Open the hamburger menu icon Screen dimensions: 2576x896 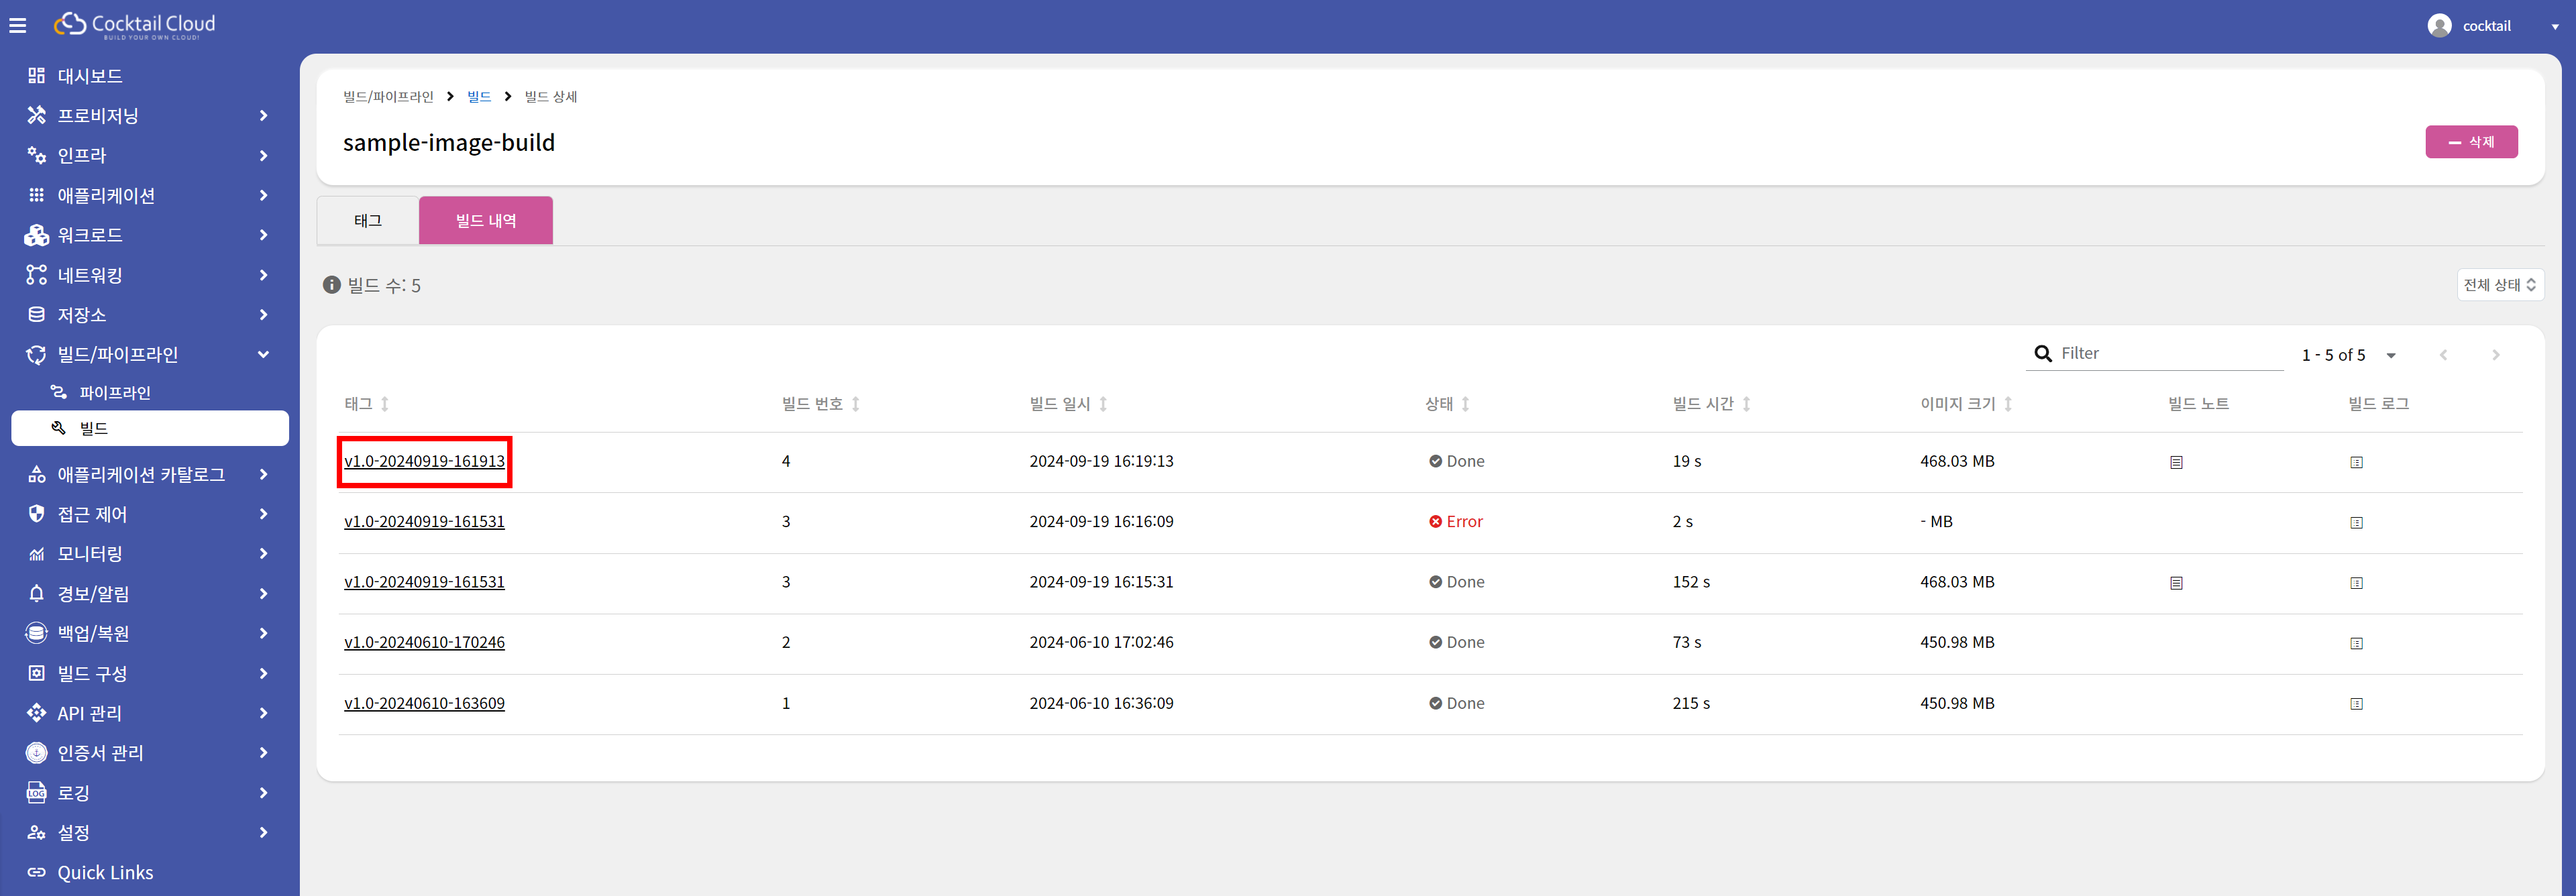(17, 26)
